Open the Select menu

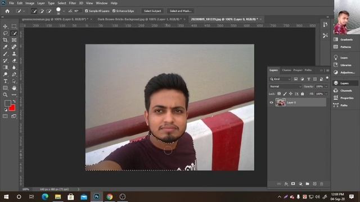[x=61, y=3]
